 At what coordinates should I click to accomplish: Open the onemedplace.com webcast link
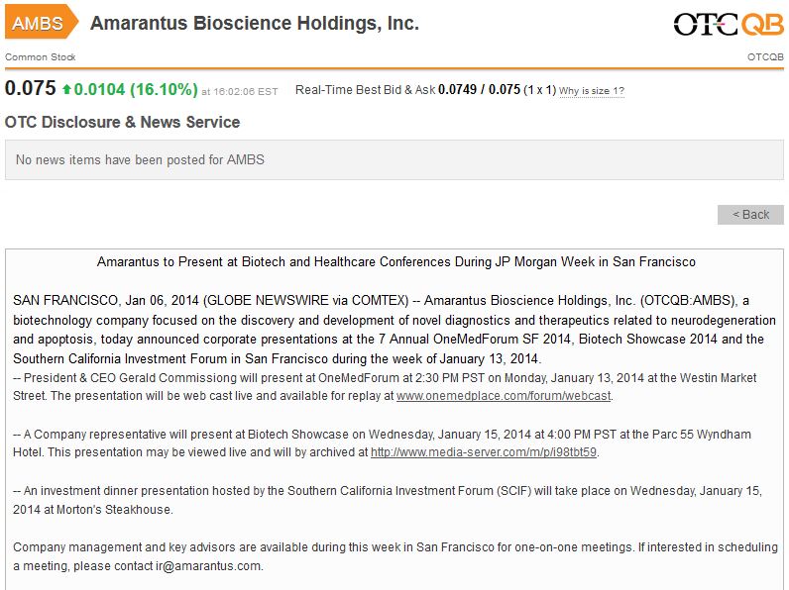coord(504,396)
